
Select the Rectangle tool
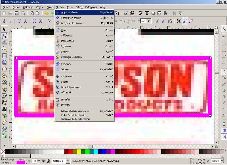(4, 56)
